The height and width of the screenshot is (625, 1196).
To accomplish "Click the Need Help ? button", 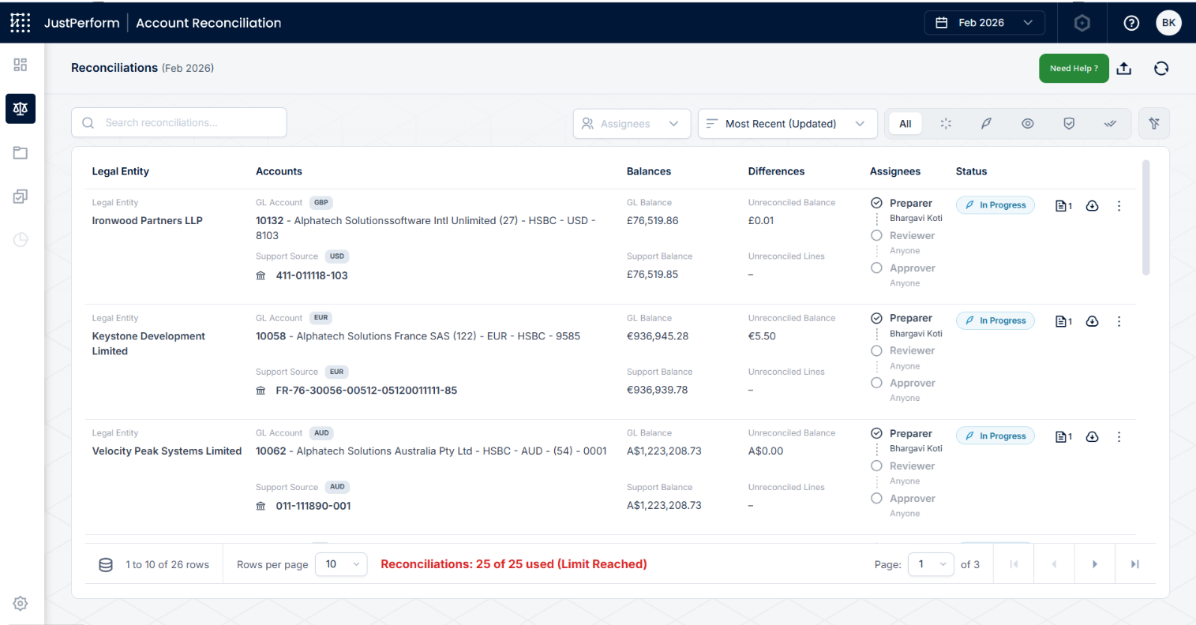I will pos(1074,69).
